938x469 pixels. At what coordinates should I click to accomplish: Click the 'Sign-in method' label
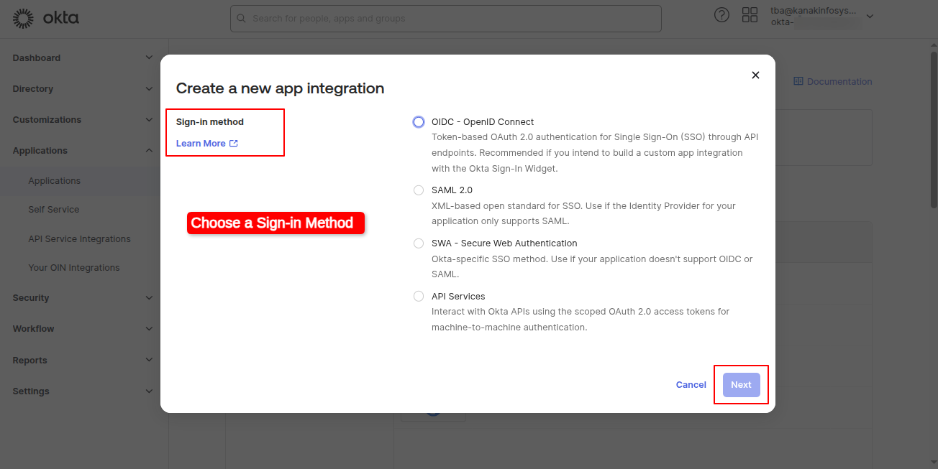coord(210,122)
